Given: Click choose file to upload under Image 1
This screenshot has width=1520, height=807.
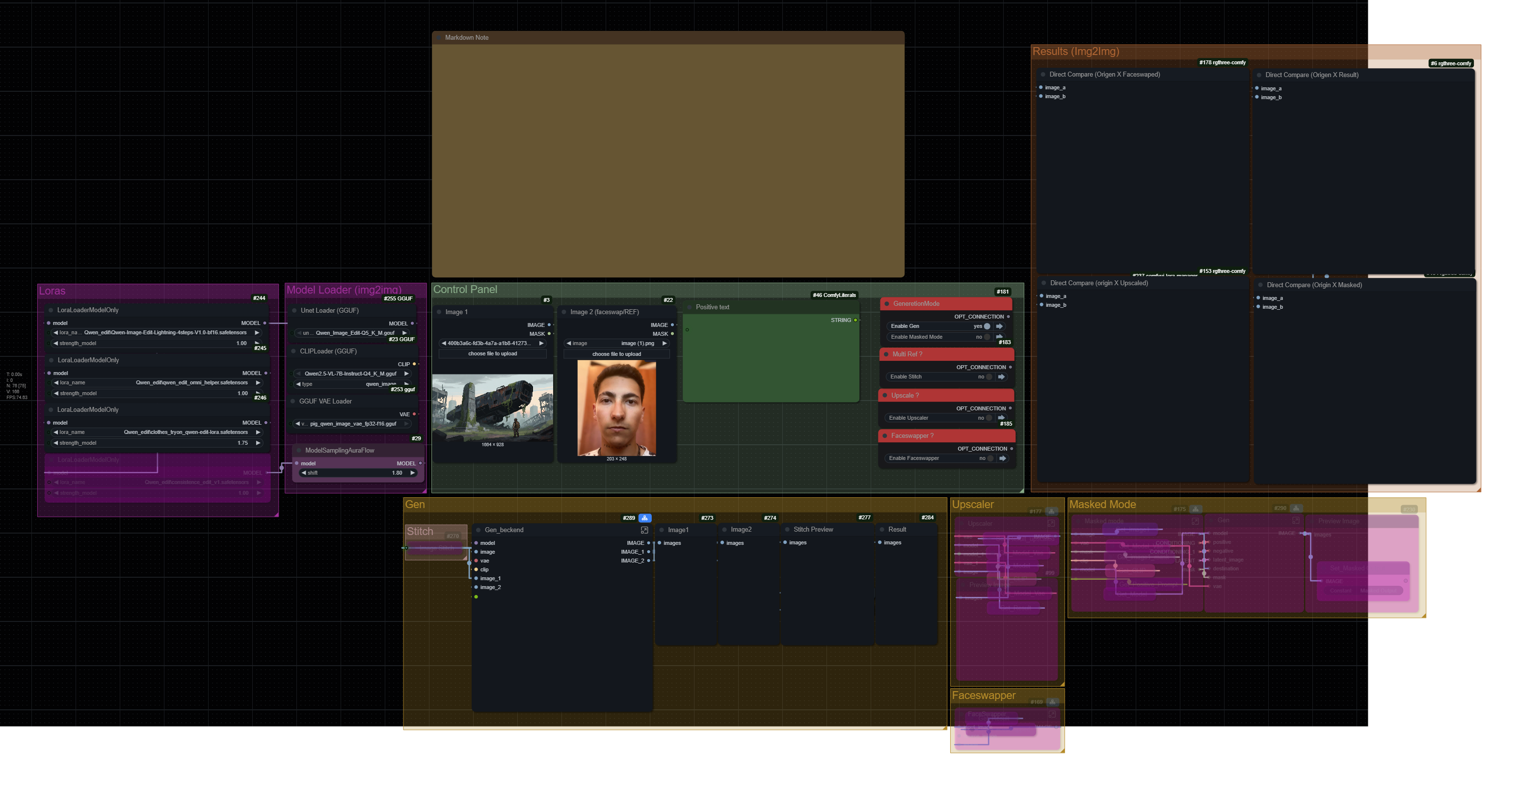Looking at the screenshot, I should pos(492,354).
